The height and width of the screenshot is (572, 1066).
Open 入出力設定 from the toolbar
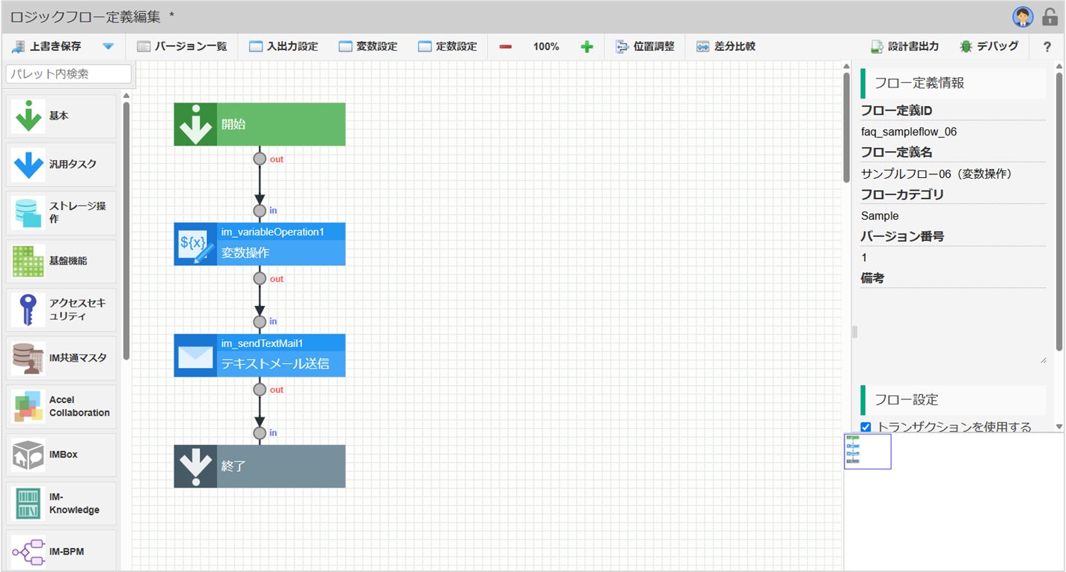(x=284, y=46)
